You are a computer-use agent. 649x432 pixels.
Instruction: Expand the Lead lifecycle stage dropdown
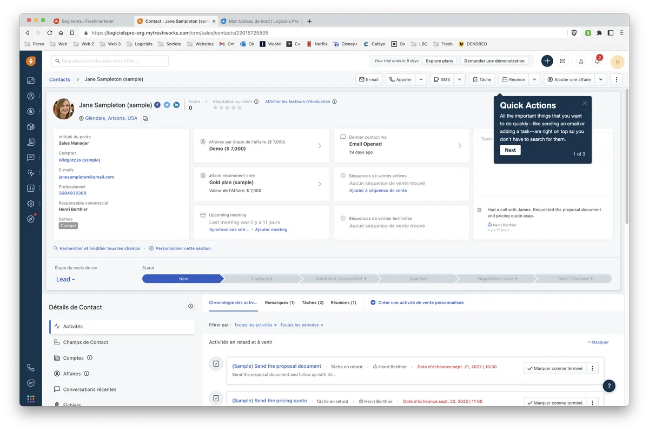click(65, 279)
